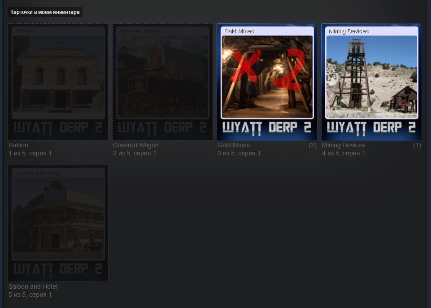Click the 'Saloon' card name caption

(18, 145)
